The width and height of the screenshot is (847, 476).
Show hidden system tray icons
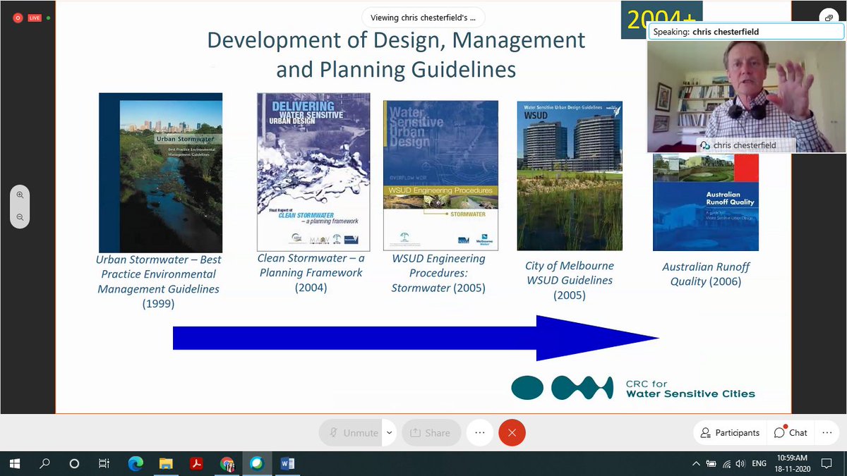pyautogui.click(x=697, y=463)
